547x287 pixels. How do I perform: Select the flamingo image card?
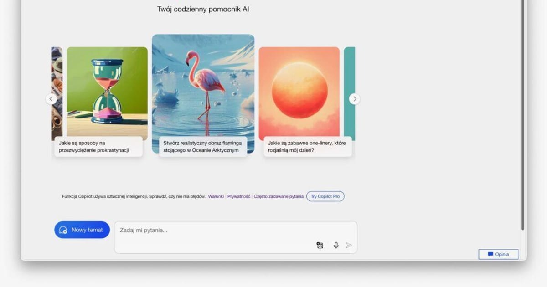coord(203,93)
